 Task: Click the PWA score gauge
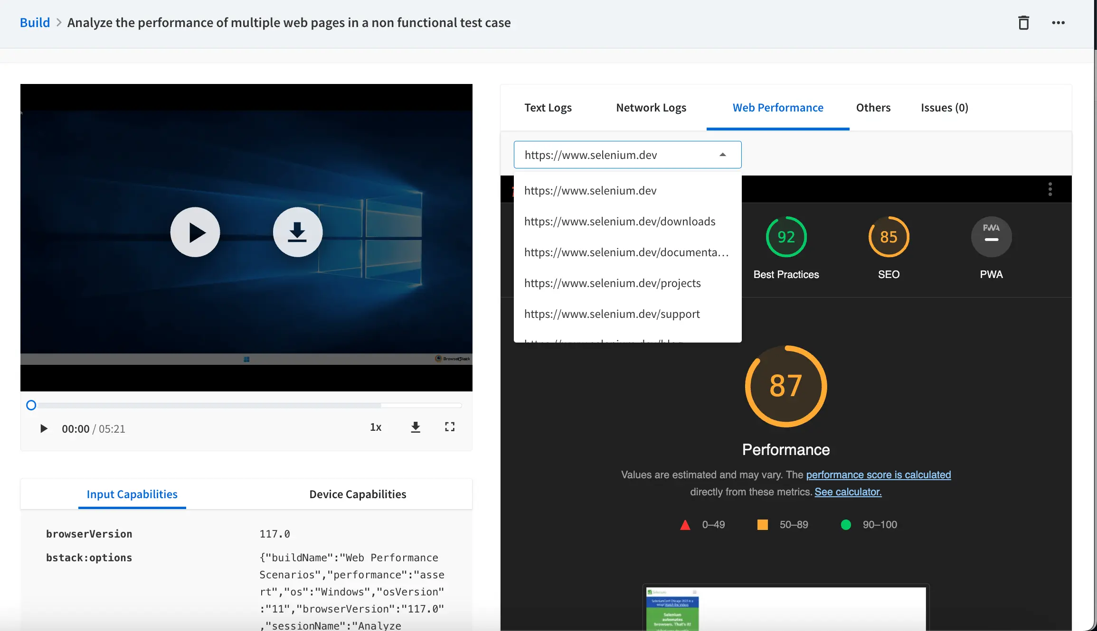(991, 237)
